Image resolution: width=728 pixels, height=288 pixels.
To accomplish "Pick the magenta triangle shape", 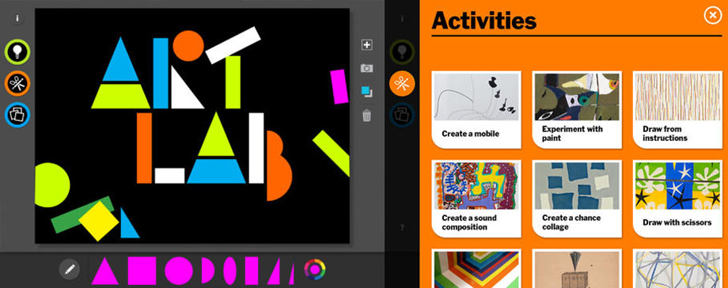I will click(105, 271).
